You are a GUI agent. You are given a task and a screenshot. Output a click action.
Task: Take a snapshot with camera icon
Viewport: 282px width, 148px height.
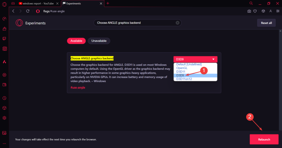pyautogui.click(x=249, y=11)
